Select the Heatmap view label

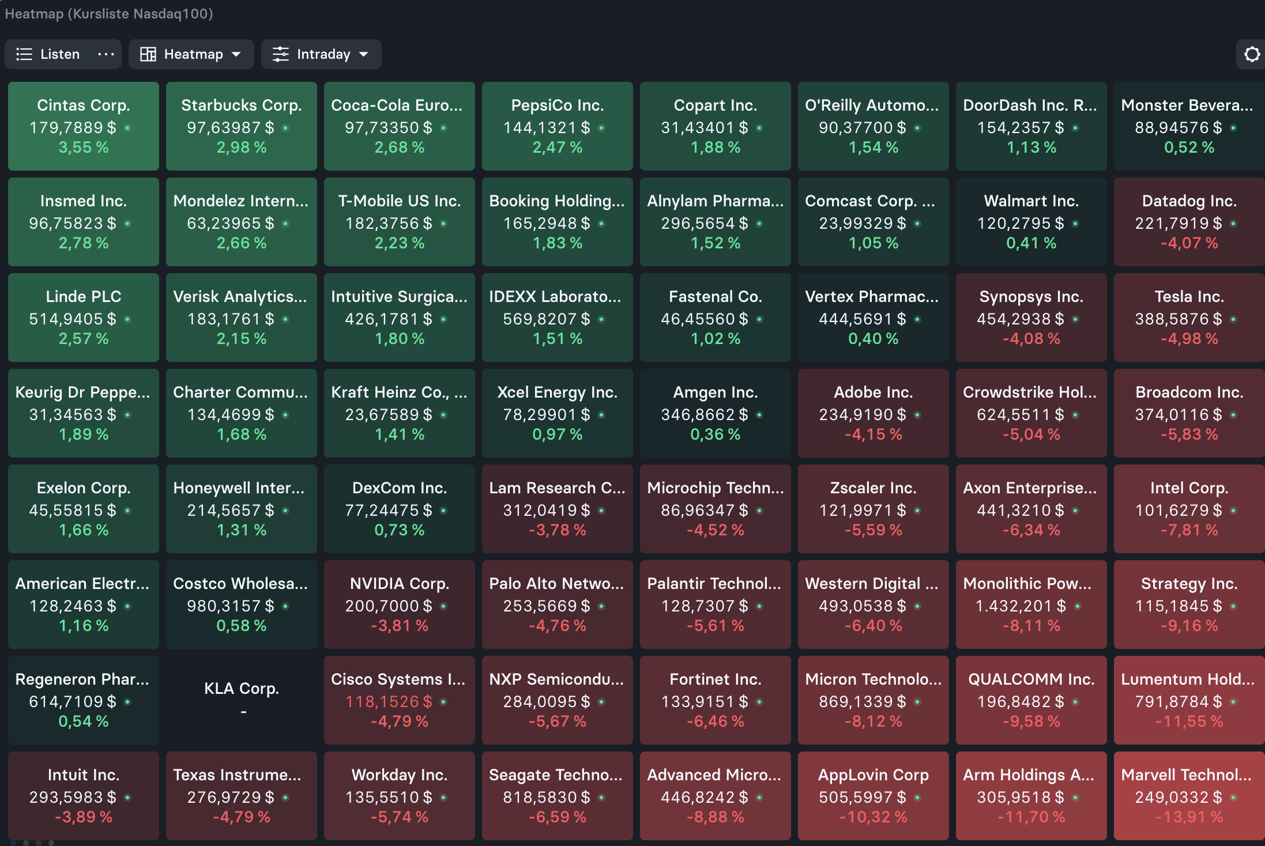(x=194, y=54)
